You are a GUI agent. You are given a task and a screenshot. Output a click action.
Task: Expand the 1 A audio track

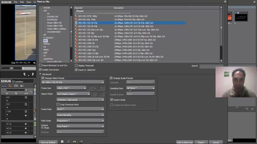point(7,124)
